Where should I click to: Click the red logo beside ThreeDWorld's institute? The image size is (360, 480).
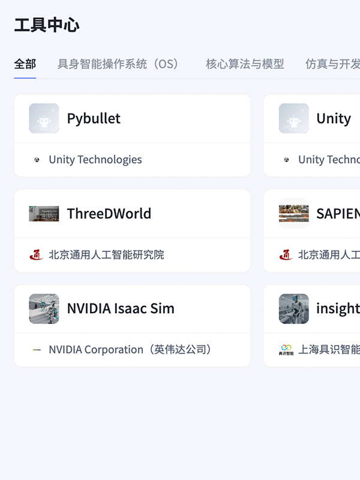(37, 254)
